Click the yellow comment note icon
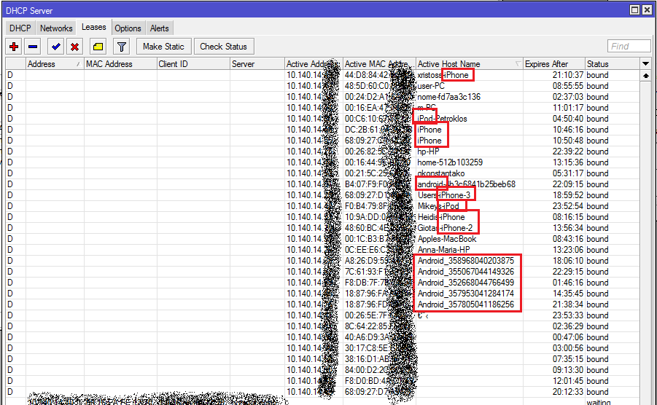 pos(98,47)
